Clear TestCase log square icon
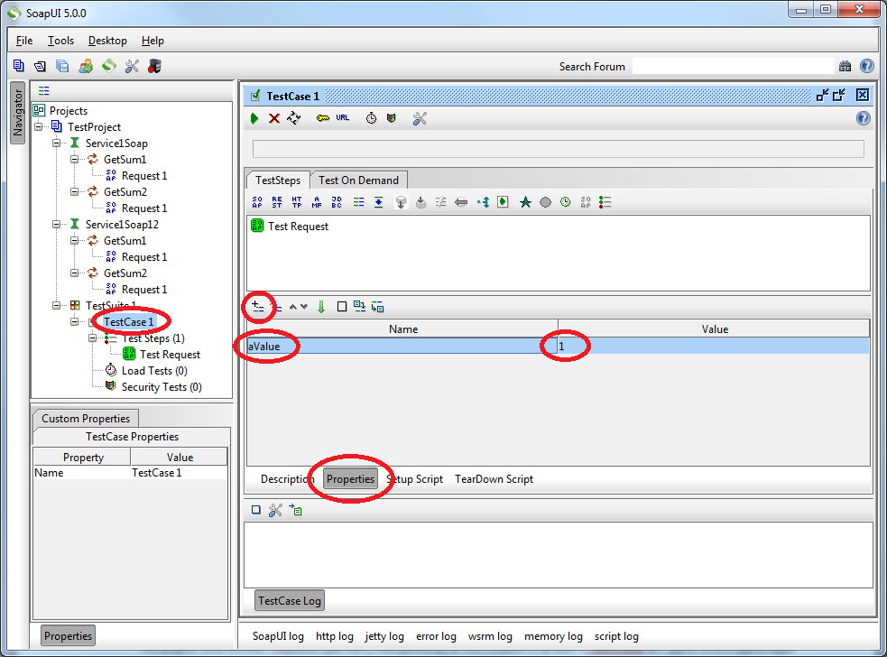 [256, 510]
